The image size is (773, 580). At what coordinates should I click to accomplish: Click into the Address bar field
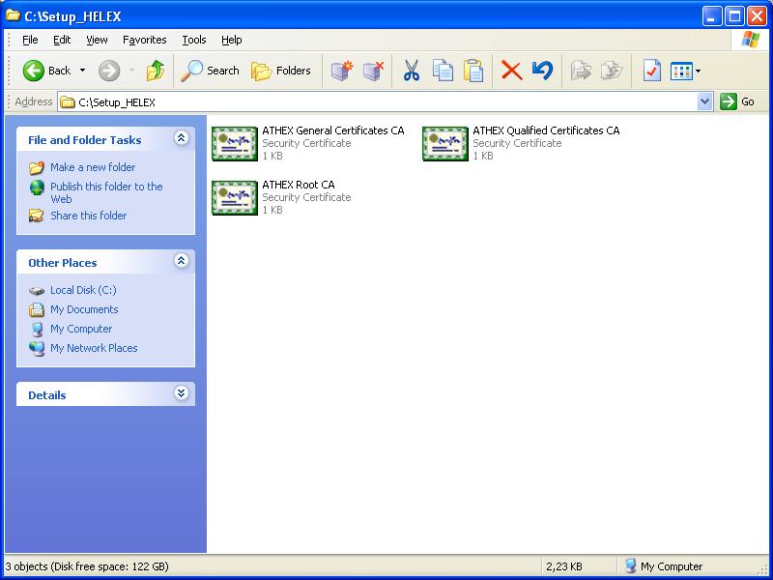[x=377, y=102]
